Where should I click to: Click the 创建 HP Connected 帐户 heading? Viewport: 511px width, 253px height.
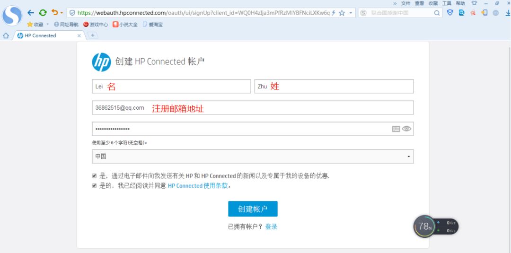[x=160, y=61]
